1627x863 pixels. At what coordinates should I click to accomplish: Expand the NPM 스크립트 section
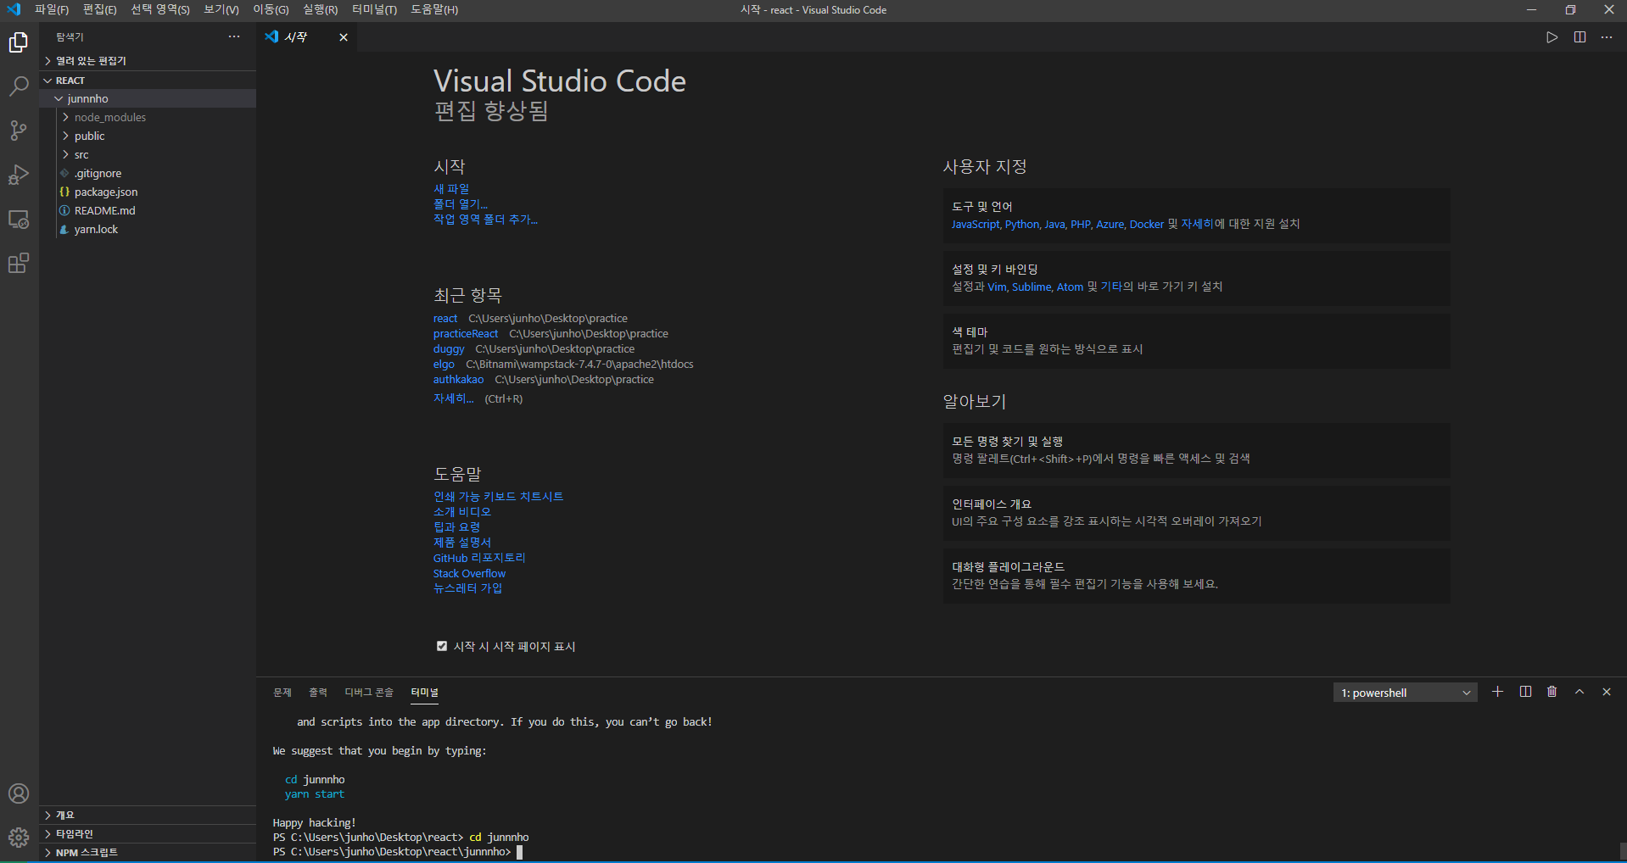pos(148,852)
